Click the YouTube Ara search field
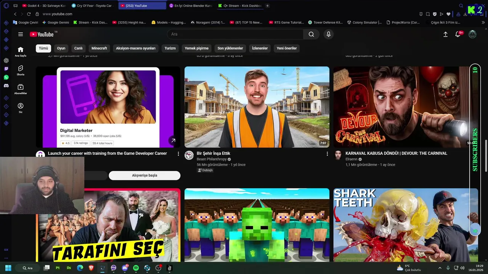Viewport: 488px width, 274px height. tap(235, 34)
